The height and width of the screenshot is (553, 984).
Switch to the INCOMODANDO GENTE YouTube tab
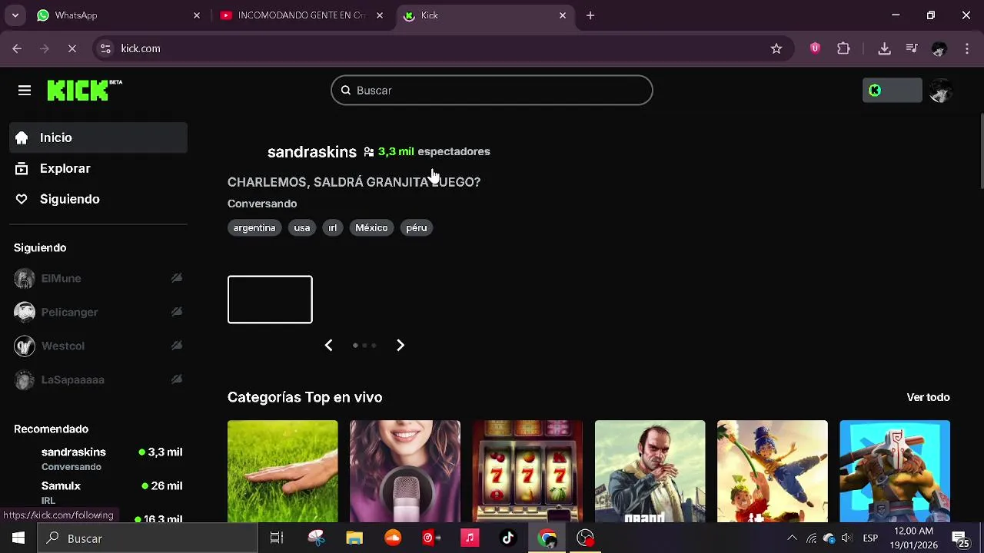click(x=302, y=15)
